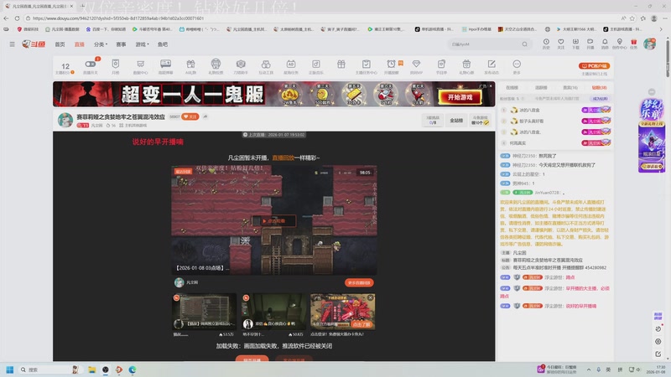671x377 pixels.
Task: Open the program schedule icon
Action: [441, 65]
